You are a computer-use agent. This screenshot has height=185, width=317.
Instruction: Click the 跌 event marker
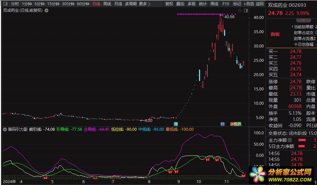239,124
